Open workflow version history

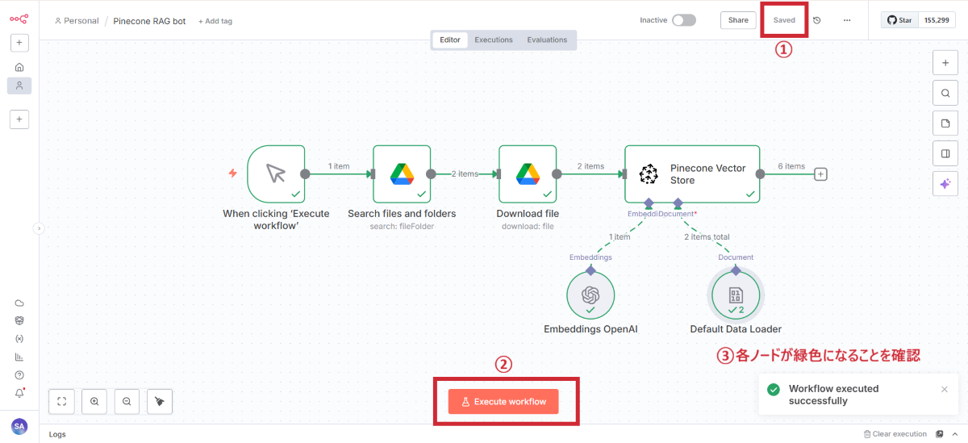[x=816, y=20]
